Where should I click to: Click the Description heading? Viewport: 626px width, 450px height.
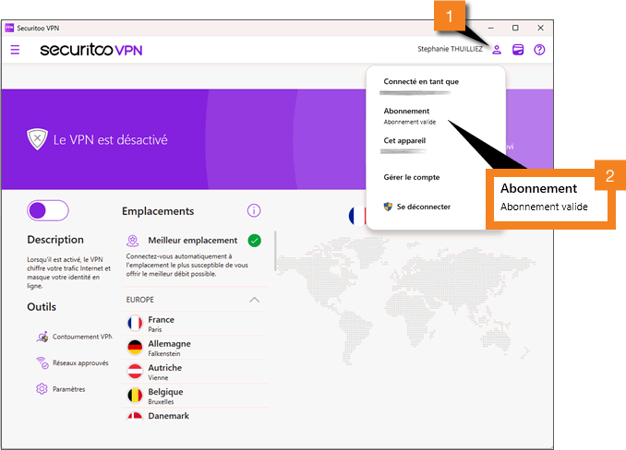[55, 240]
